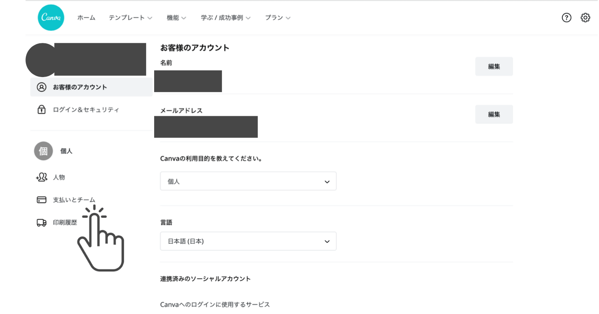Open the help question mark icon
599x314 pixels.
(566, 17)
